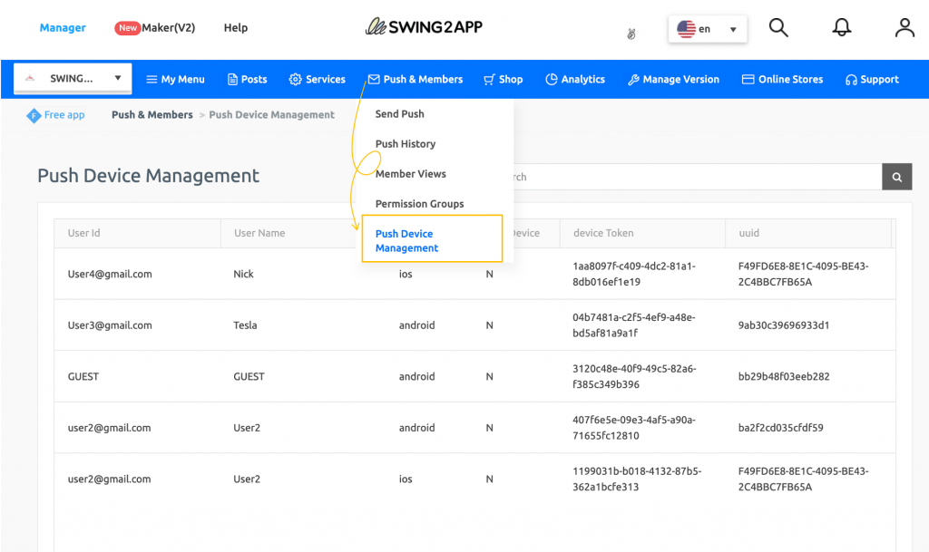
Task: Open Send Push from the dropdown menu
Action: coord(399,113)
